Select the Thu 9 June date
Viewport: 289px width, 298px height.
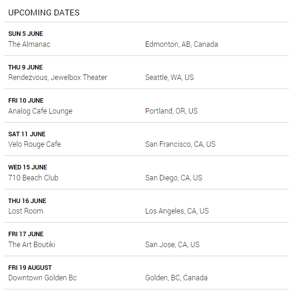[x=25, y=67]
